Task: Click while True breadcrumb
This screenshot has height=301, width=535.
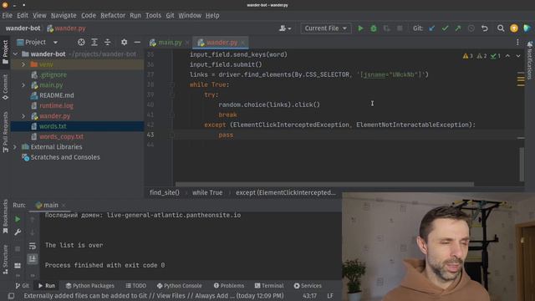Action: (207, 192)
